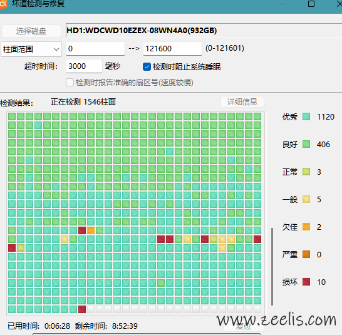Click the vertical scrollbar beside the grid
This screenshot has width=342, height=335.
tap(272, 267)
